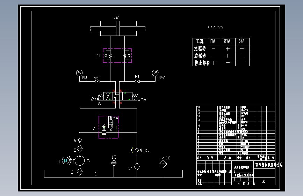Select the minus sign in 右驱动 1YA cell
303x196 pixels.
click(214, 56)
